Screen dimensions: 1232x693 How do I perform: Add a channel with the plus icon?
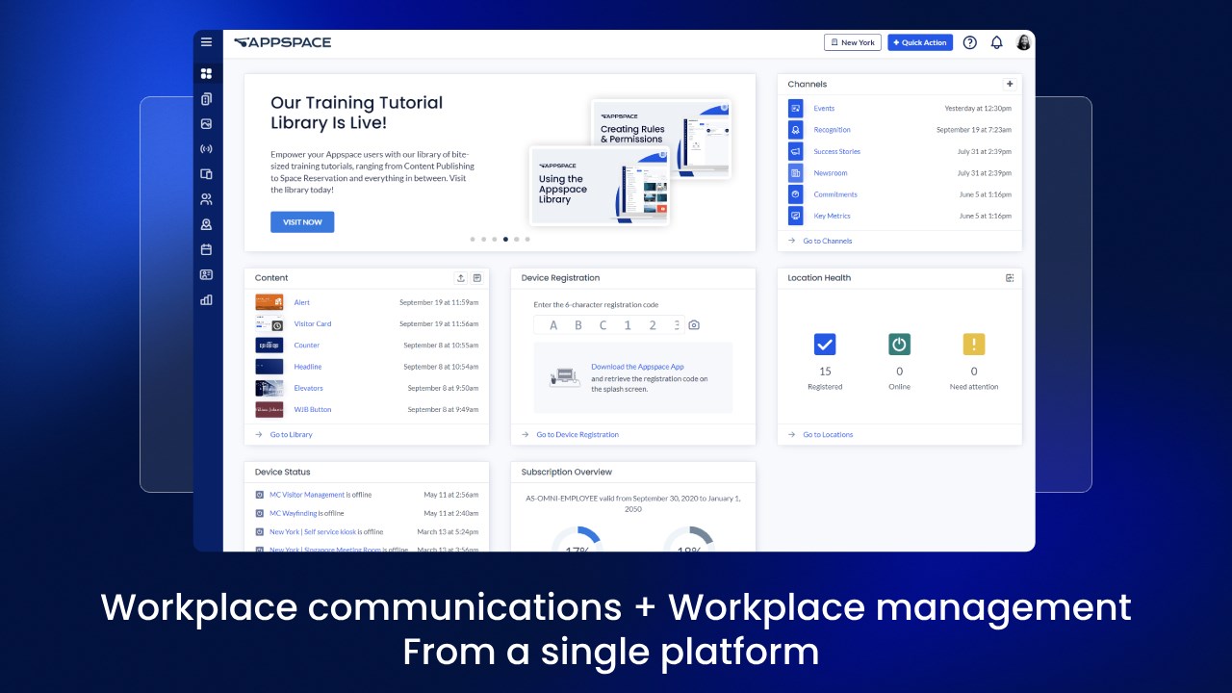1009,84
